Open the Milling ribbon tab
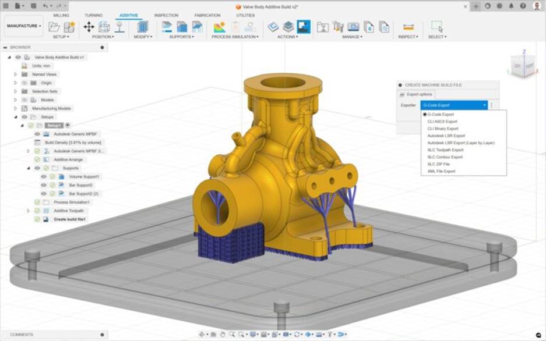The height and width of the screenshot is (341, 546). point(61,16)
